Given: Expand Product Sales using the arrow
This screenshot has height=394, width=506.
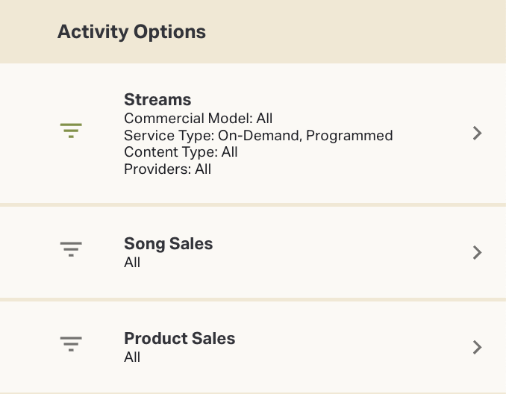Looking at the screenshot, I should (x=478, y=347).
